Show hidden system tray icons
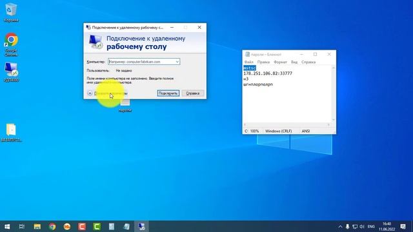Viewport: 413px width, 232px height. 340,227
